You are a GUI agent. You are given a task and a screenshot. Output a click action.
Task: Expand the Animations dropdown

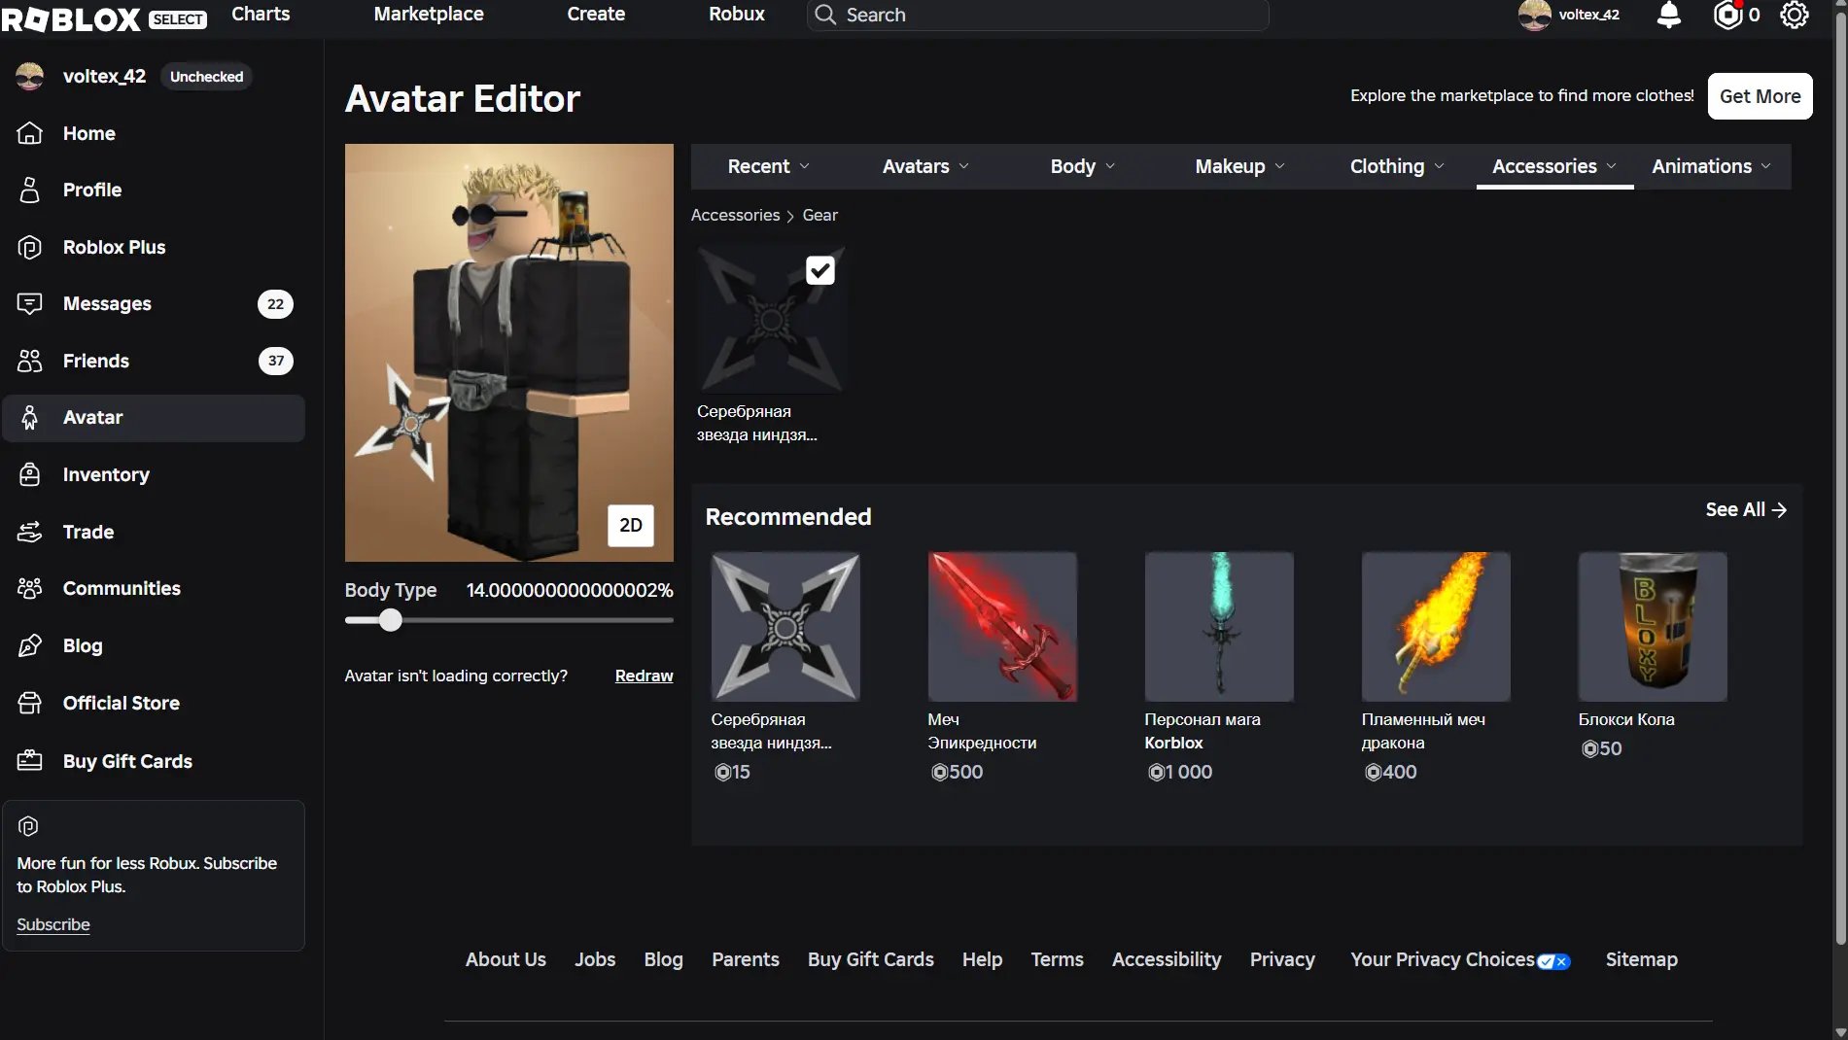1712,166
